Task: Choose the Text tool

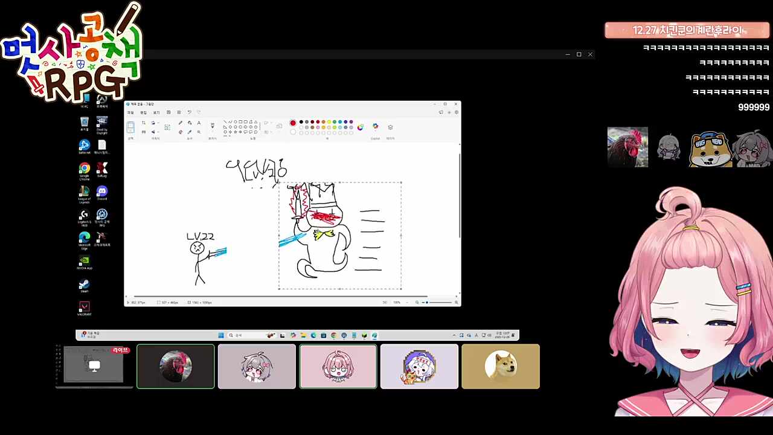Action: pos(199,123)
